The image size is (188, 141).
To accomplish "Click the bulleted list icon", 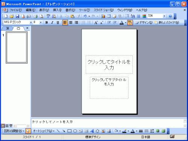I will coord(89,23).
